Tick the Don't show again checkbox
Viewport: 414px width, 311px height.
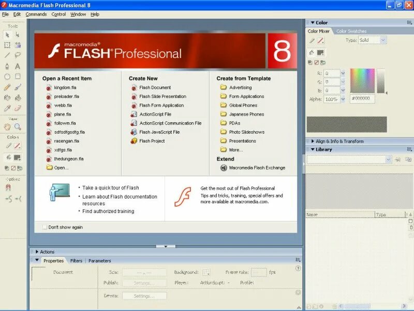45,227
